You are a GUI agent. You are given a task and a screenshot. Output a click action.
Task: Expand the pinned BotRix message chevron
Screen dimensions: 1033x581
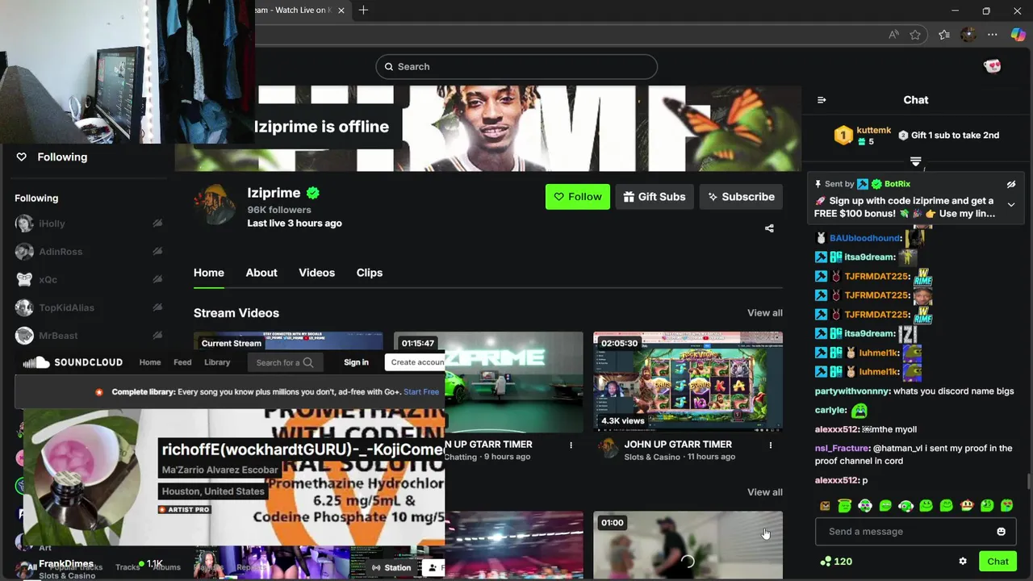[1011, 205]
